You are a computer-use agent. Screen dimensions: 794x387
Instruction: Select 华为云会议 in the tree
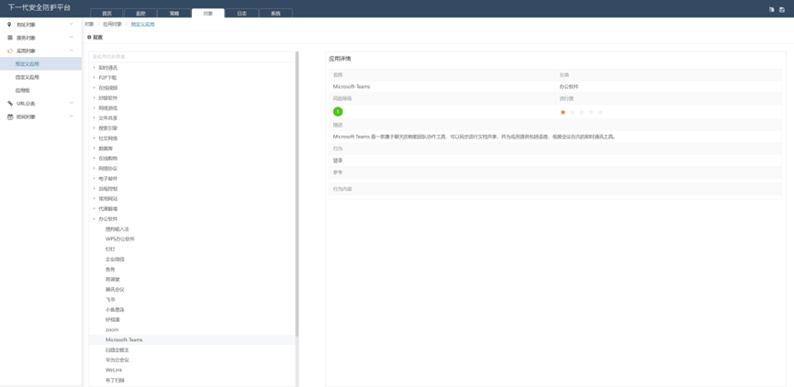click(x=117, y=360)
